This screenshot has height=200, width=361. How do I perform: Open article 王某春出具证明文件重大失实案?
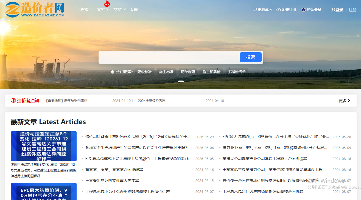click(112, 181)
